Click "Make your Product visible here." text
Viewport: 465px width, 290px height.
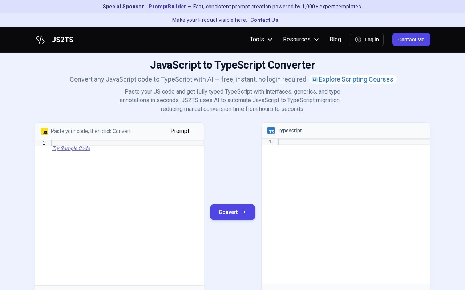[210, 20]
